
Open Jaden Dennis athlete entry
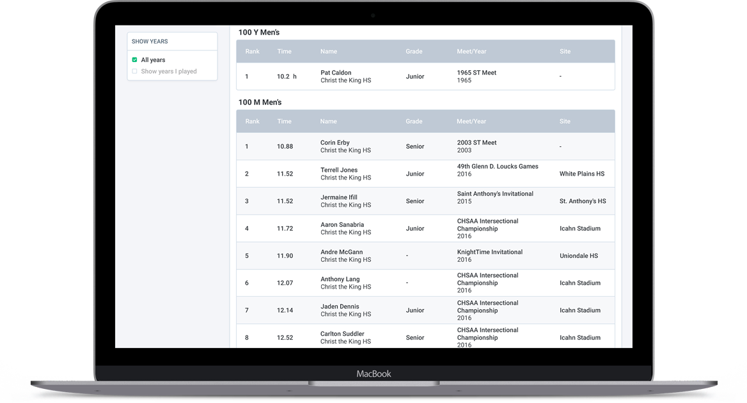point(340,307)
